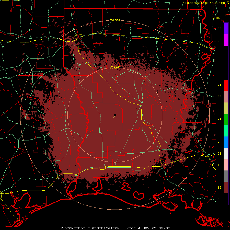Click the 100 NMI range ring label
This screenshot has width=230, height=230.
pos(115,20)
